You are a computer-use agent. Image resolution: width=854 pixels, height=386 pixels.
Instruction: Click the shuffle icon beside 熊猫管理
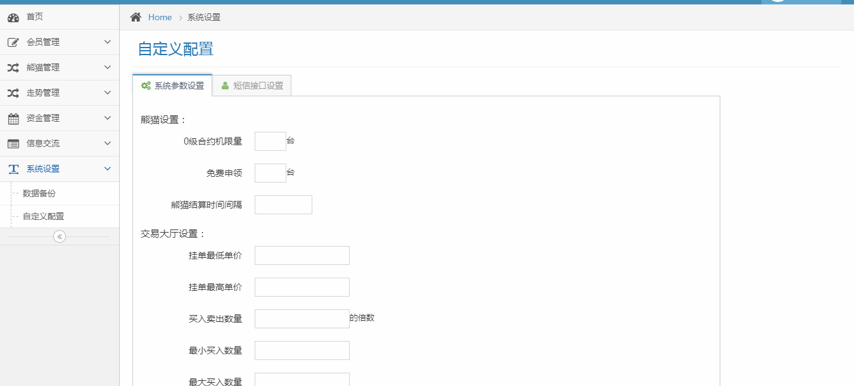click(13, 68)
